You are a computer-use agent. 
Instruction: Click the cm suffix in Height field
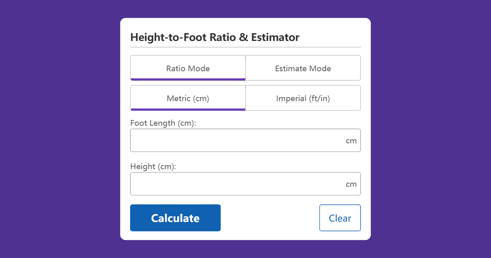[x=351, y=183]
